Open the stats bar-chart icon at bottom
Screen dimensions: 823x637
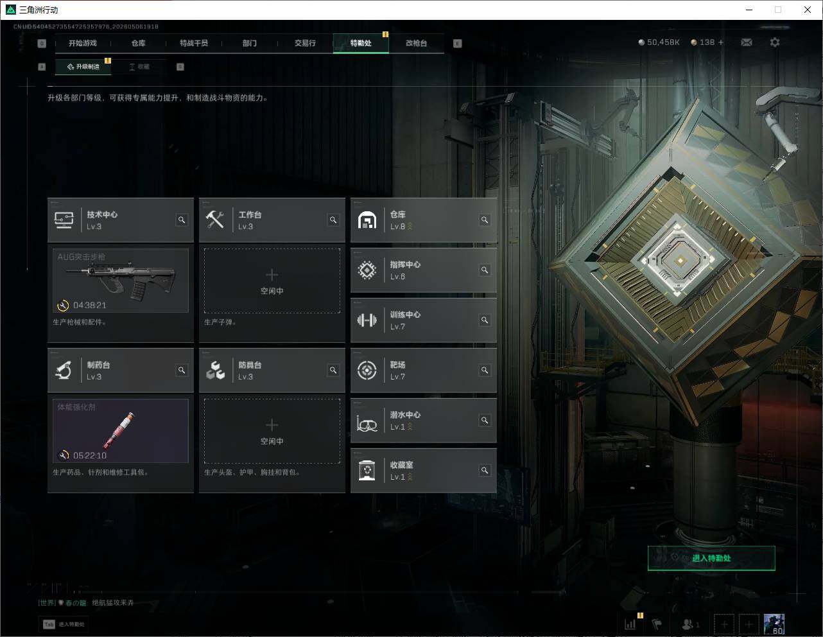(631, 624)
